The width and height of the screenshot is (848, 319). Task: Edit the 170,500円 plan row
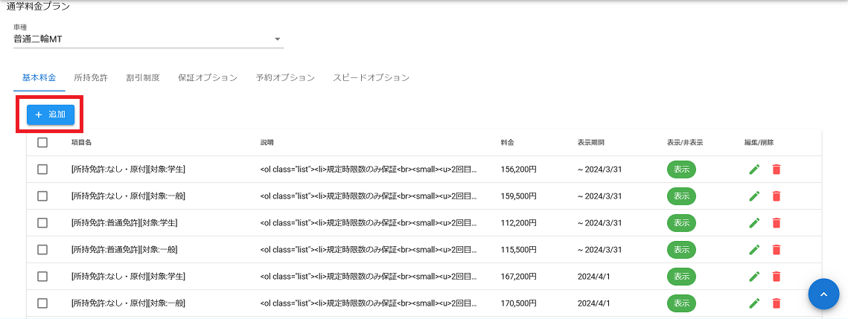(x=754, y=303)
